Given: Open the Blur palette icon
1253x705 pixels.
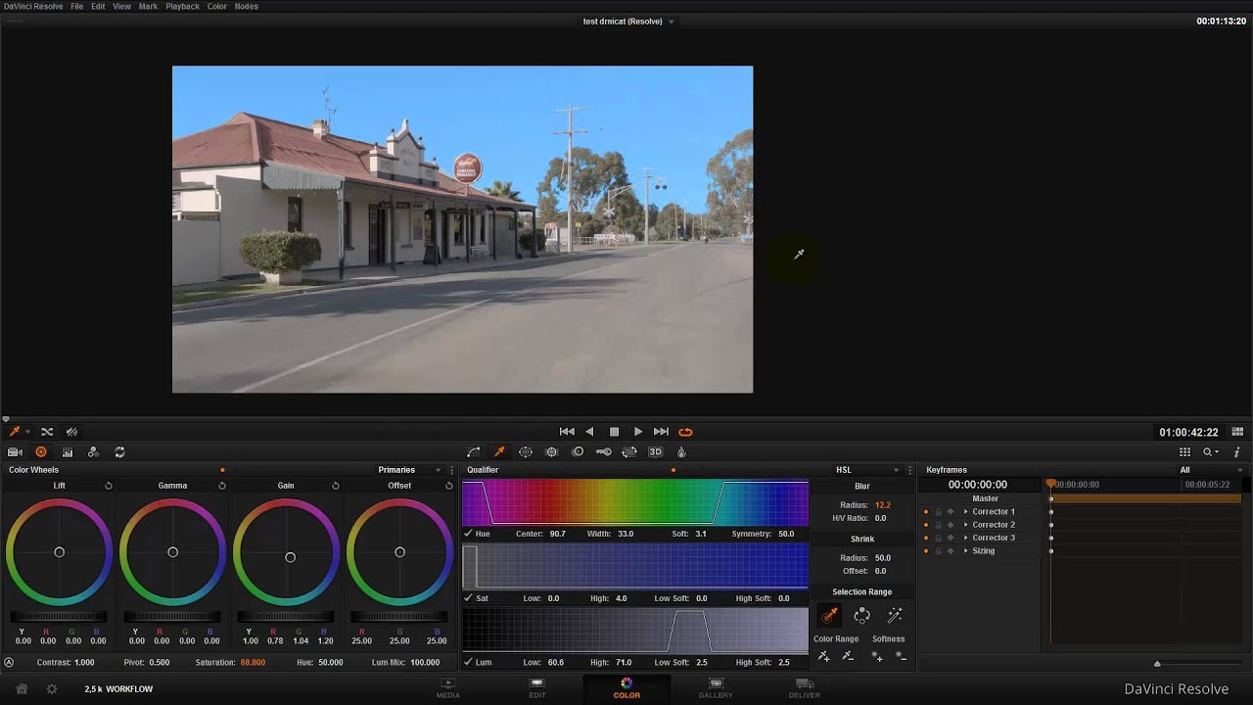Looking at the screenshot, I should click(578, 451).
